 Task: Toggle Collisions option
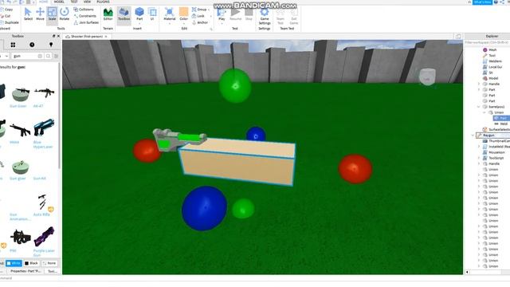(84, 10)
